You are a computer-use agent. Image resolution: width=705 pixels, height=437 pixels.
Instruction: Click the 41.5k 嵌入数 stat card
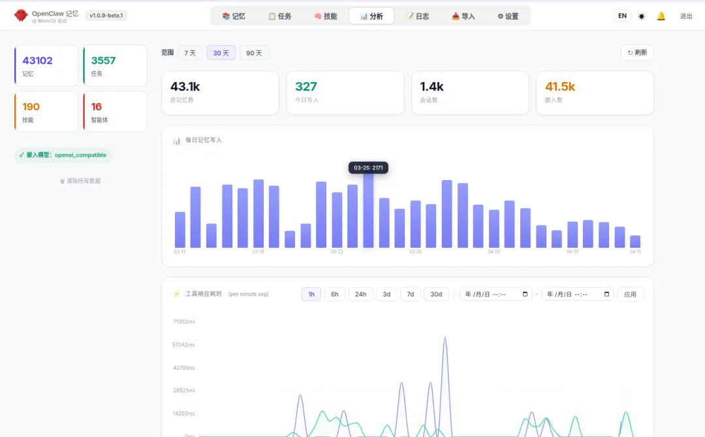595,93
